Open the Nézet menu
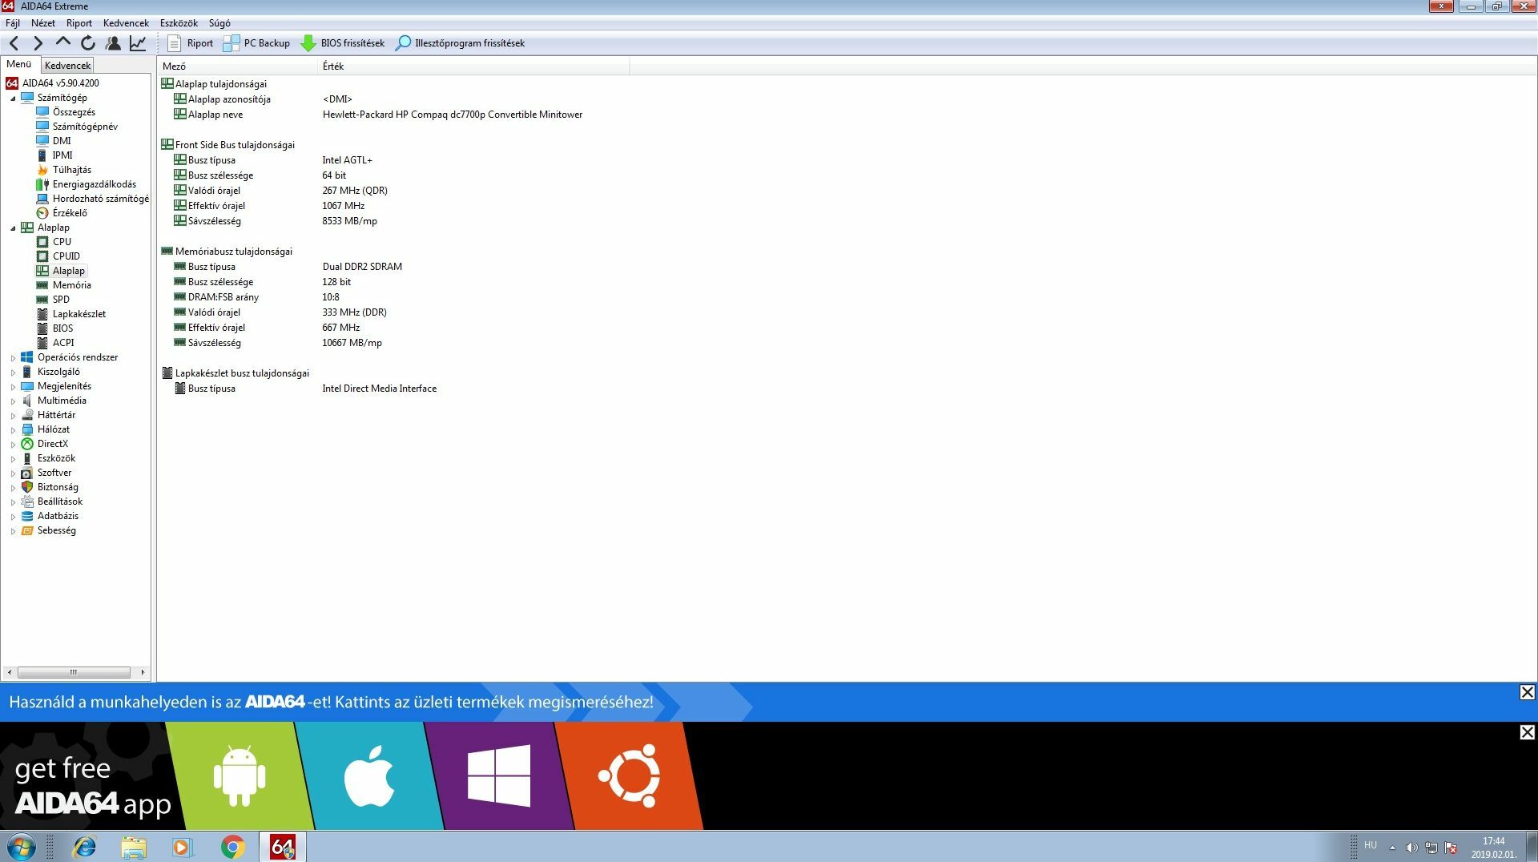Image resolution: width=1538 pixels, height=862 pixels. click(x=43, y=23)
